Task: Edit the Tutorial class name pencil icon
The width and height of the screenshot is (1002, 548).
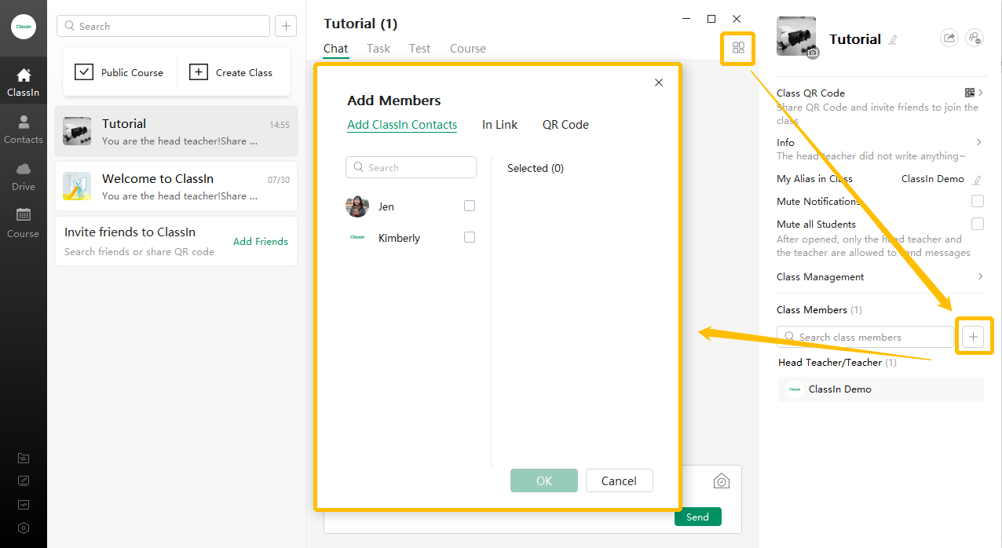Action: coord(892,39)
